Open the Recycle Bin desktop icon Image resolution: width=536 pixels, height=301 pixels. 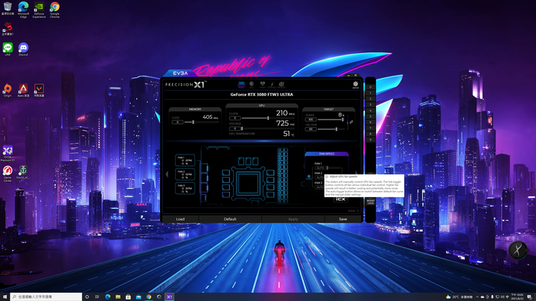pos(7,8)
